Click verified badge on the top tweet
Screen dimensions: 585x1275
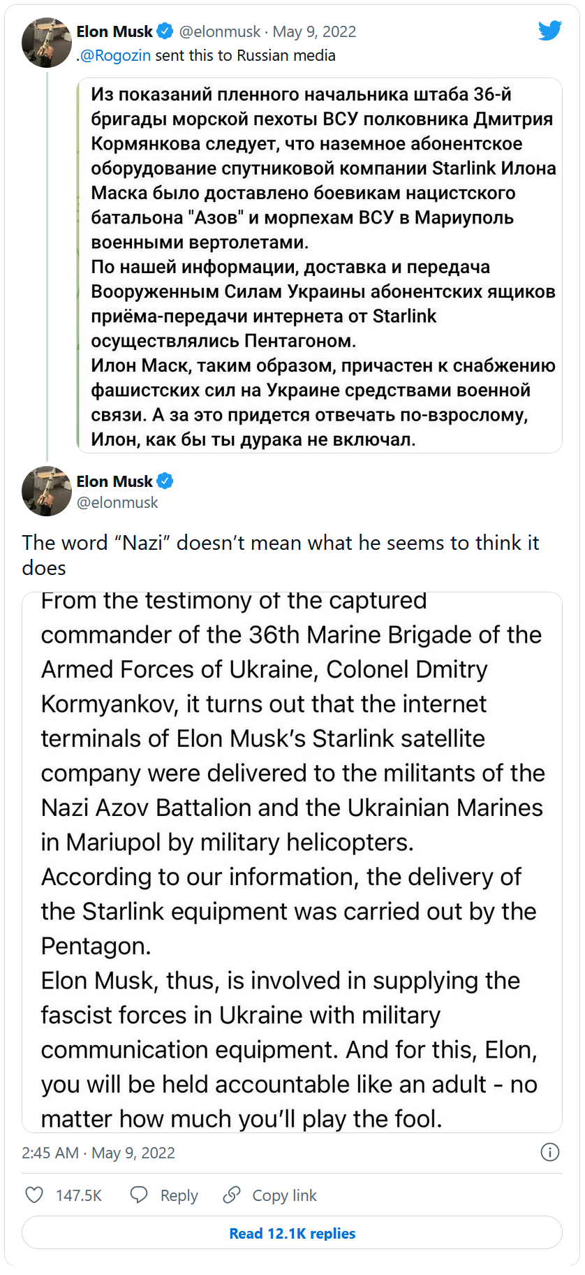(165, 31)
